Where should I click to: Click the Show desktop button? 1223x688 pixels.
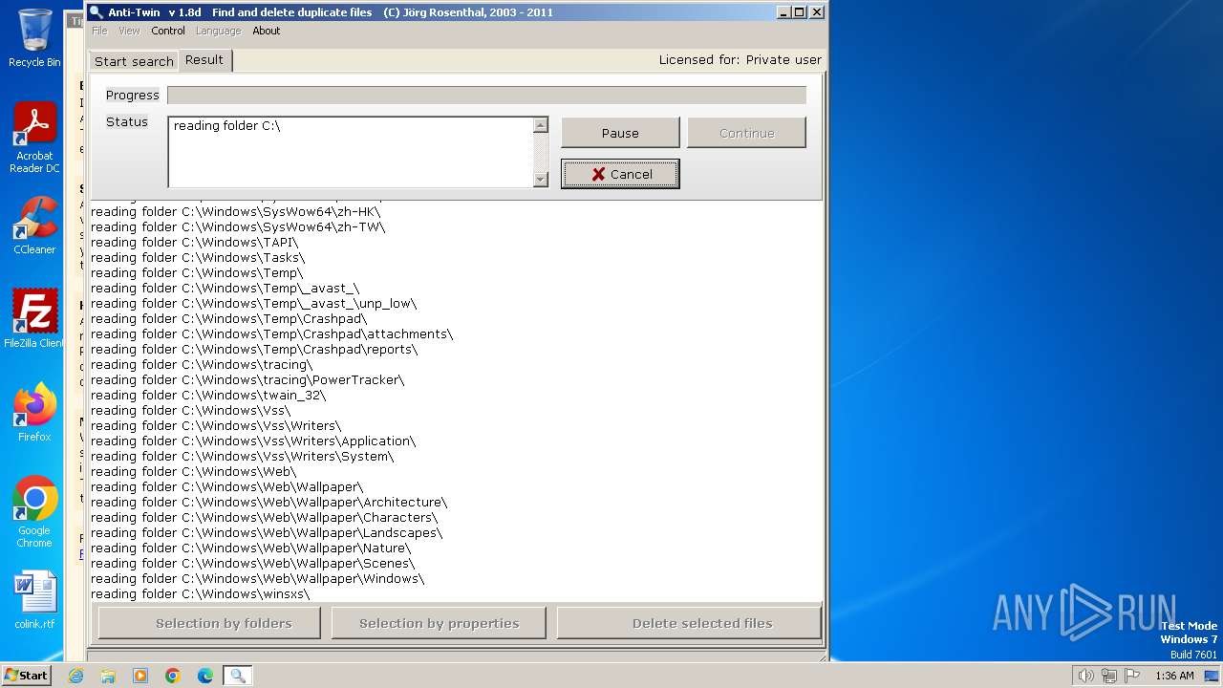[x=1212, y=676]
